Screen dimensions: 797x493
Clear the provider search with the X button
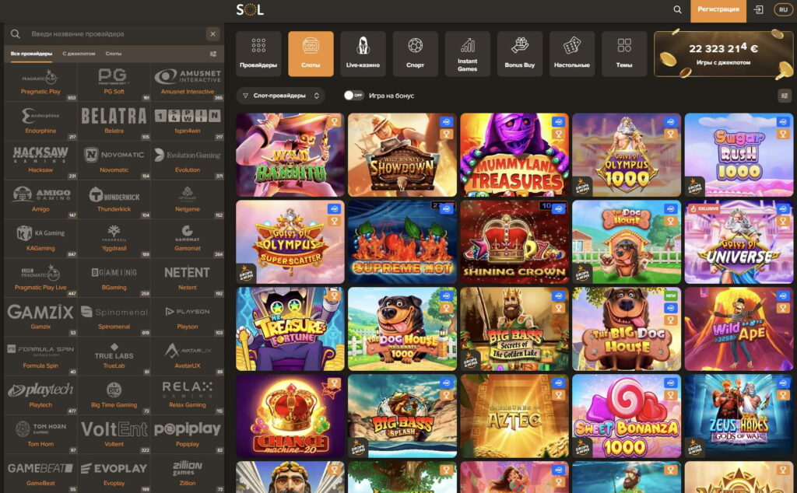point(213,34)
